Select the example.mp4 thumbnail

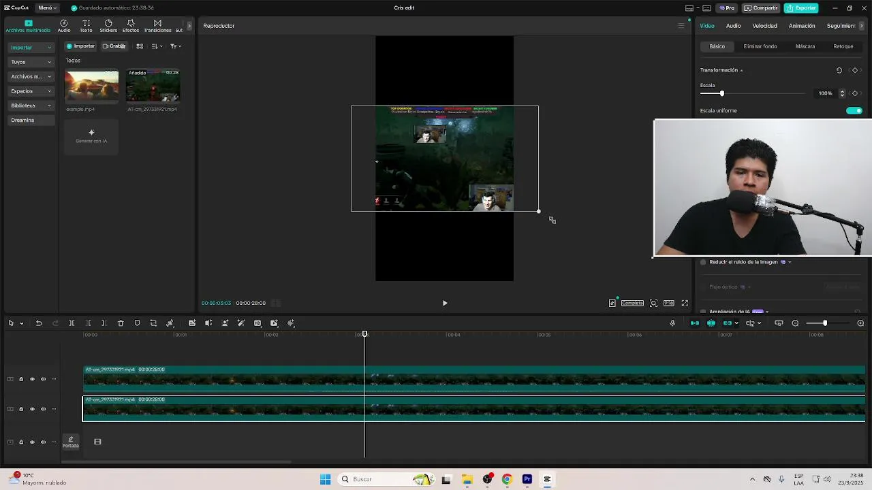(x=91, y=85)
